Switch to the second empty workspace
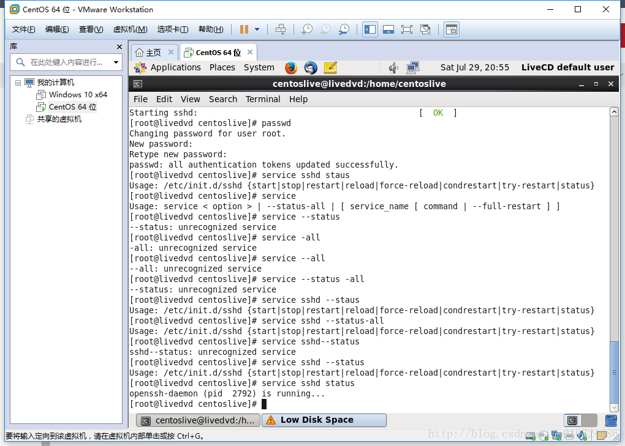Image resolution: width=625 pixels, height=446 pixels. [589, 420]
